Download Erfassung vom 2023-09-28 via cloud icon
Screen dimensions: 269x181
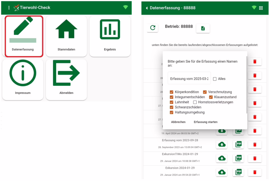222,144
